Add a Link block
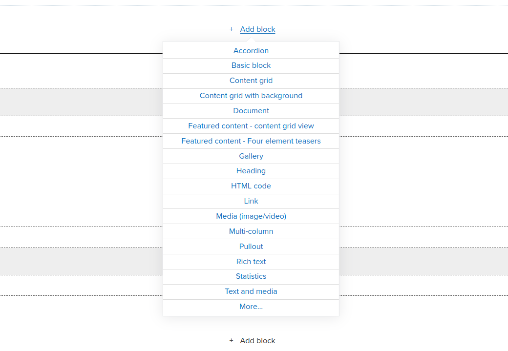The height and width of the screenshot is (351, 508). (x=251, y=201)
